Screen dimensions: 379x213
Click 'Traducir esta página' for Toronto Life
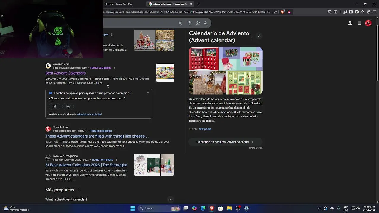point(101,131)
